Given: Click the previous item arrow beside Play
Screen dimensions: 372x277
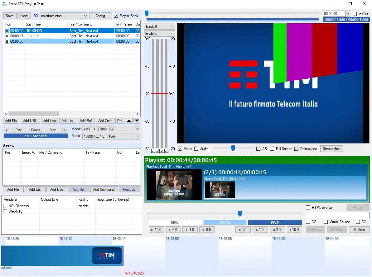Looking at the screenshot, I should (7, 130).
